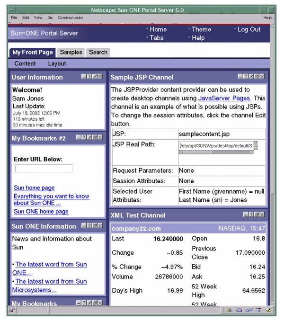Screen dimensions: 284x322
Task: Switch to the Samples tab
Action: tap(71, 53)
